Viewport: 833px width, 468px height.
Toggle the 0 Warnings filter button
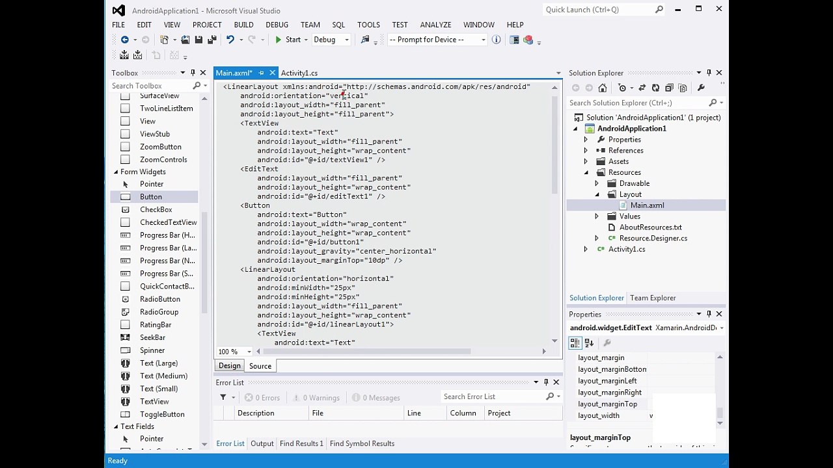coord(316,397)
